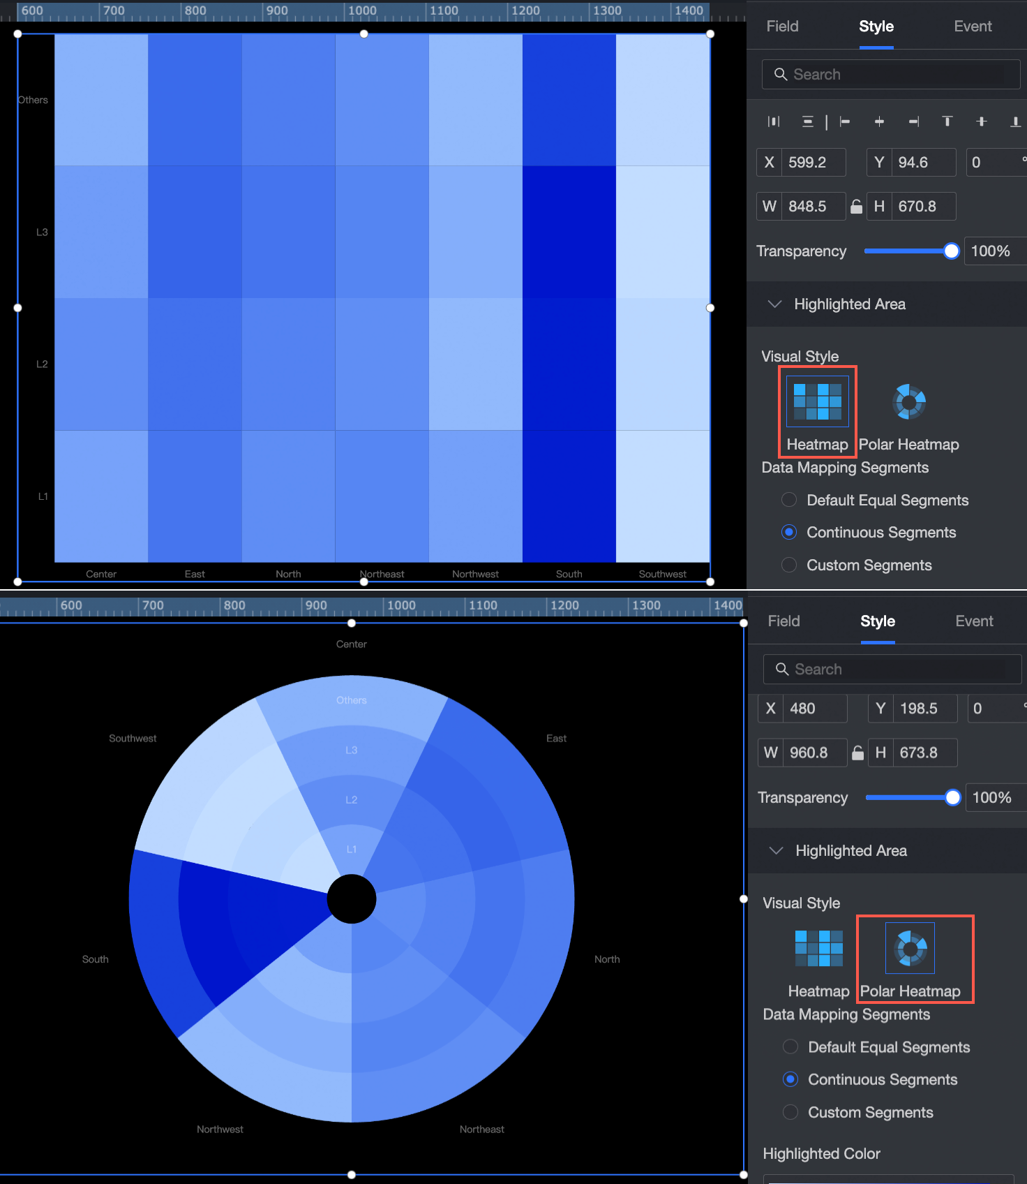
Task: Click the W field showing 848.5
Action: click(x=814, y=207)
